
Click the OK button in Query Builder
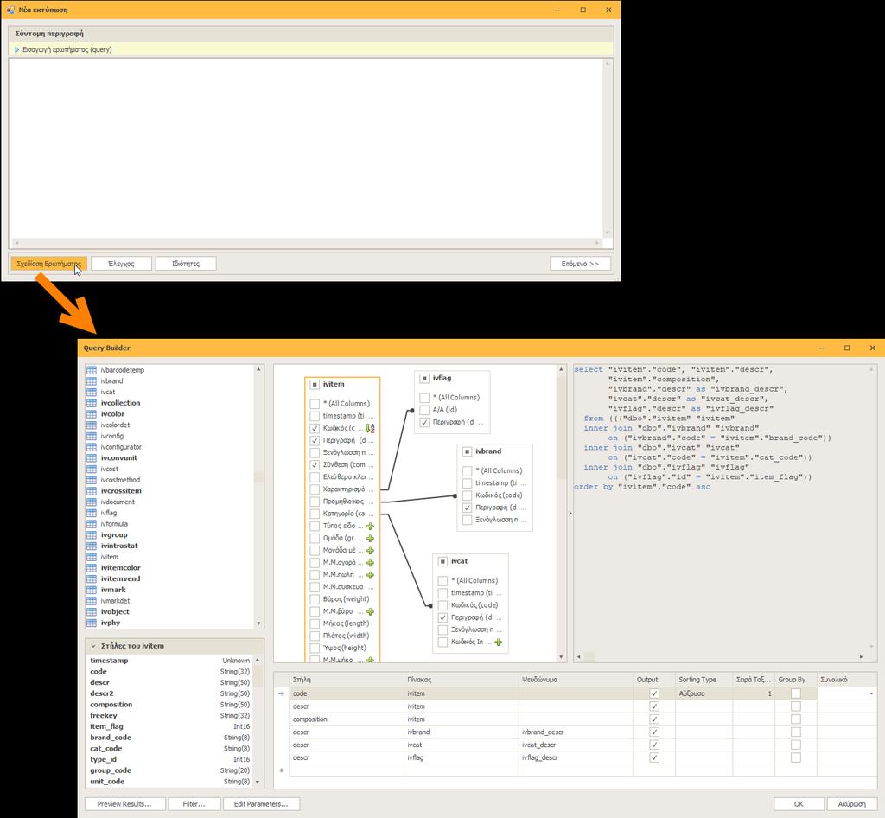coord(799,804)
